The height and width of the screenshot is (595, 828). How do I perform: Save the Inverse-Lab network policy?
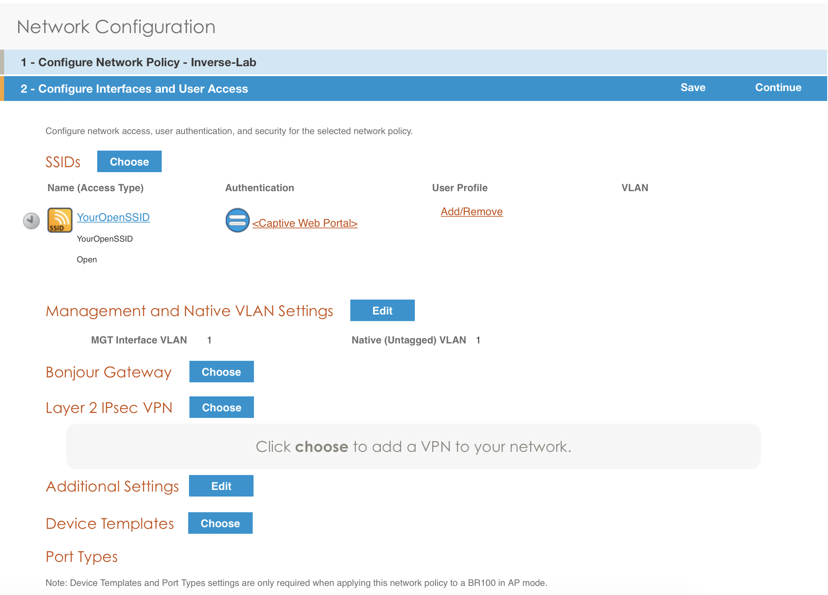click(x=692, y=87)
